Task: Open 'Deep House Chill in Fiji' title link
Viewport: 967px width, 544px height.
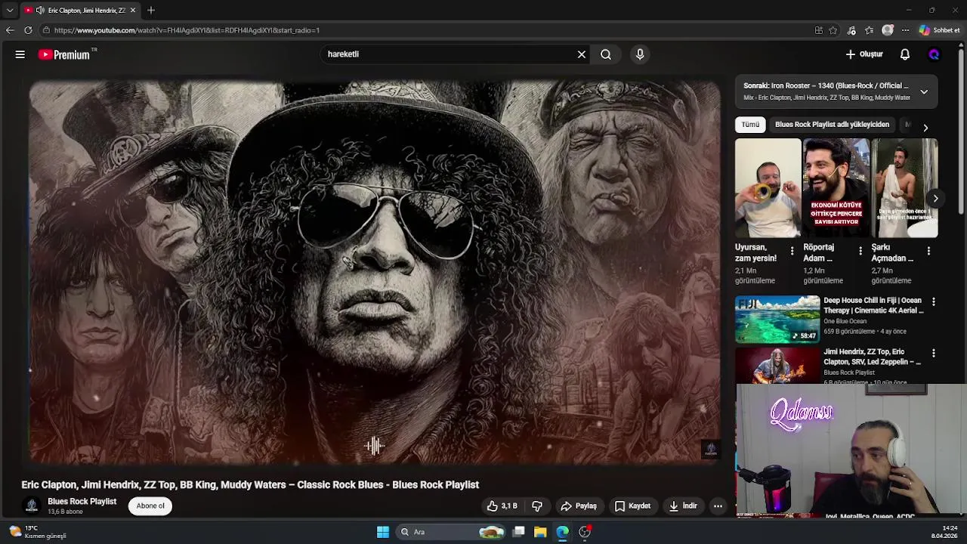Action: tap(873, 305)
